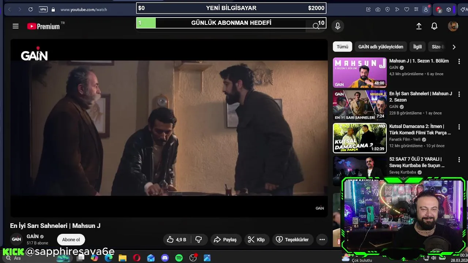
Task: Open Photos app from taskbar
Action: click(x=207, y=258)
